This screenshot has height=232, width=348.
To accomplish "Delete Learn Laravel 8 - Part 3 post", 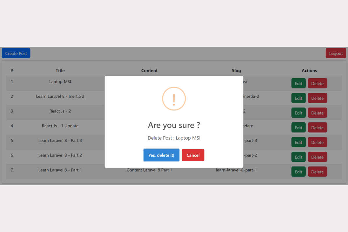I will click(x=317, y=142).
